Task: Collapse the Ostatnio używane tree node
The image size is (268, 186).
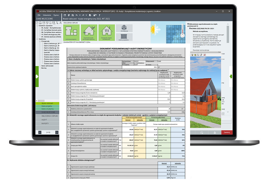Action: click(37, 26)
